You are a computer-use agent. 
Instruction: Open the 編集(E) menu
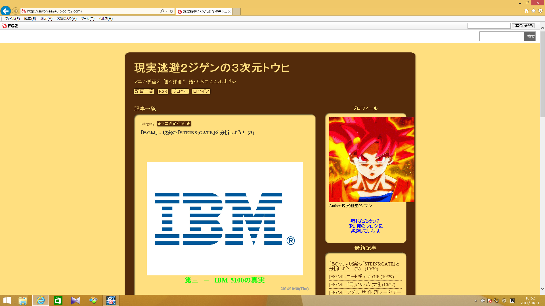(30, 19)
